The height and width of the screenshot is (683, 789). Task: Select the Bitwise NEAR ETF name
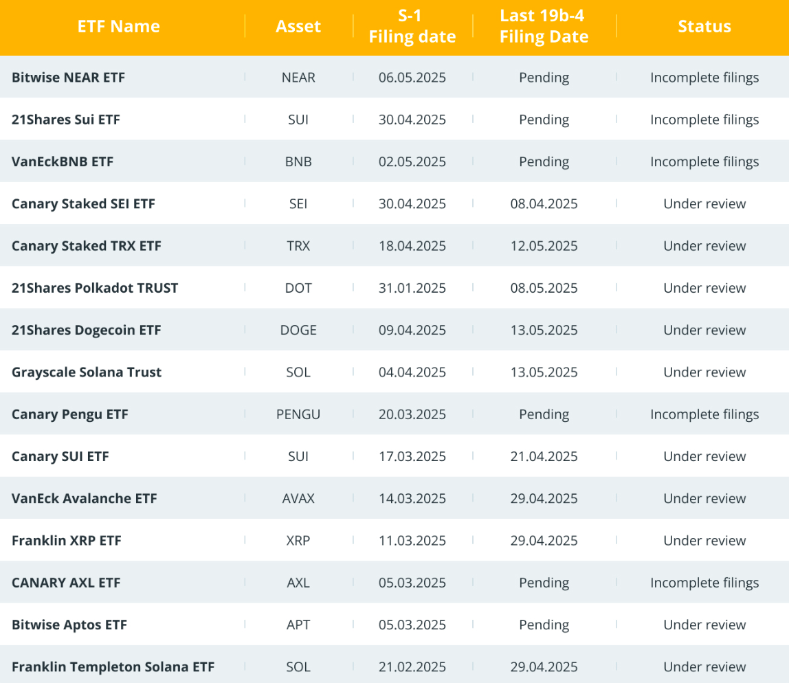pos(69,78)
